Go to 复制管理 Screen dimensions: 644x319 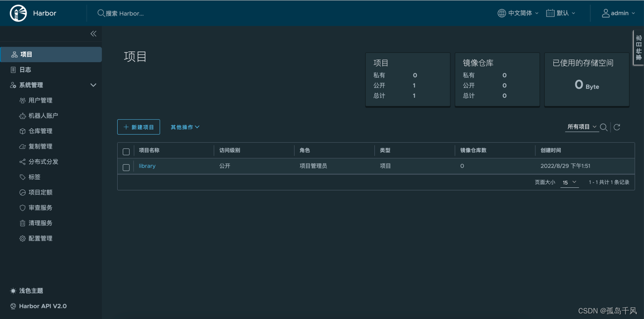pos(40,147)
